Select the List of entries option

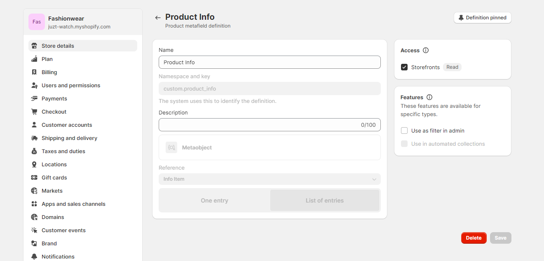[x=324, y=200]
